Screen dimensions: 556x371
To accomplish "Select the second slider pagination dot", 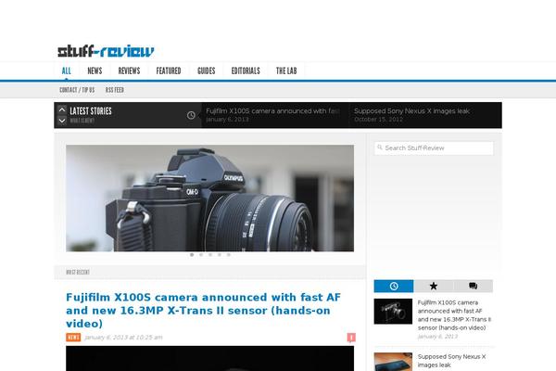I will (x=201, y=255).
